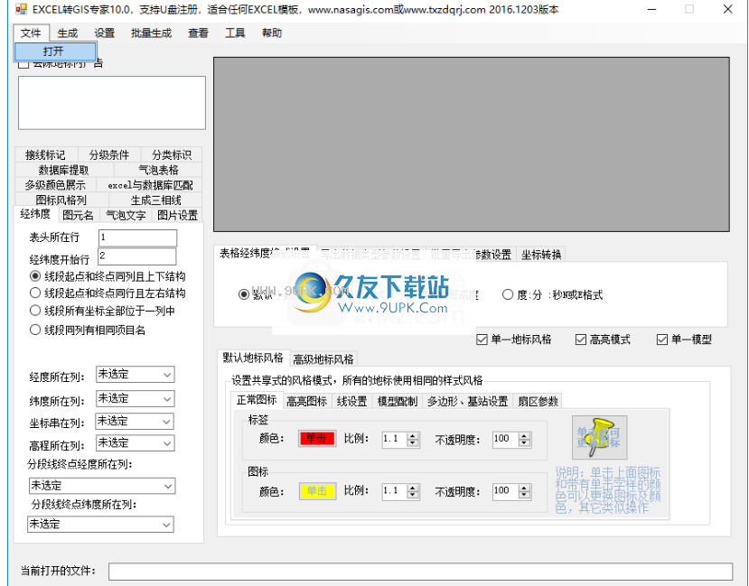This screenshot has height=586, width=749.
Task: Open the 扇区参数 tab
Action: pyautogui.click(x=538, y=401)
